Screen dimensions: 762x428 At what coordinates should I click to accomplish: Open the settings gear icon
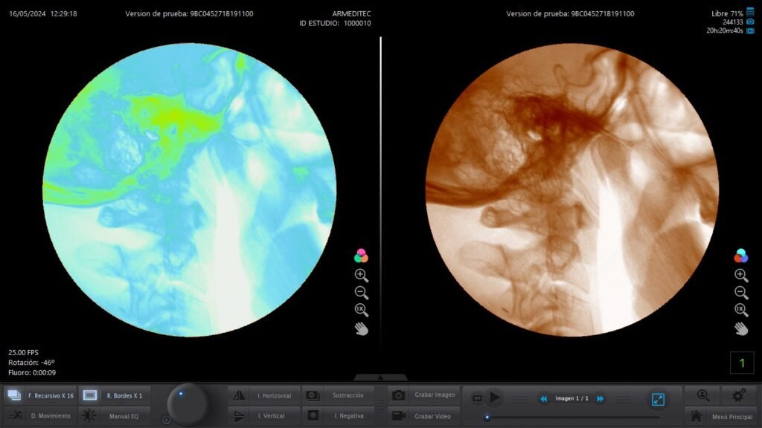point(739,395)
